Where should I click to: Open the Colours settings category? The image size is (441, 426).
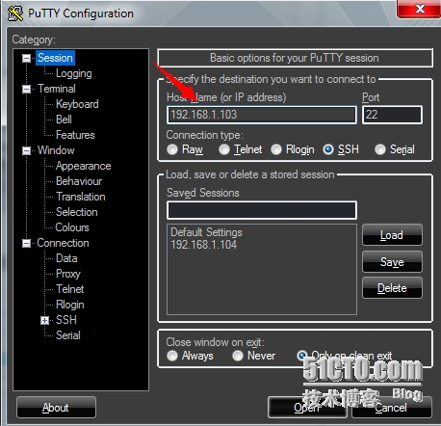[x=72, y=227]
